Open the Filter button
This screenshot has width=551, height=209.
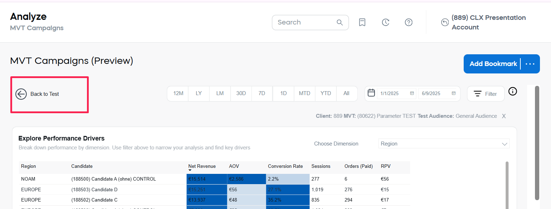[x=486, y=94]
